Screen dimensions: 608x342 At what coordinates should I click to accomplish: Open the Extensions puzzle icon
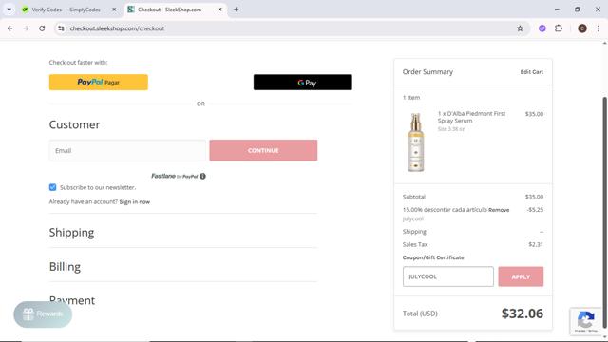pos(559,28)
